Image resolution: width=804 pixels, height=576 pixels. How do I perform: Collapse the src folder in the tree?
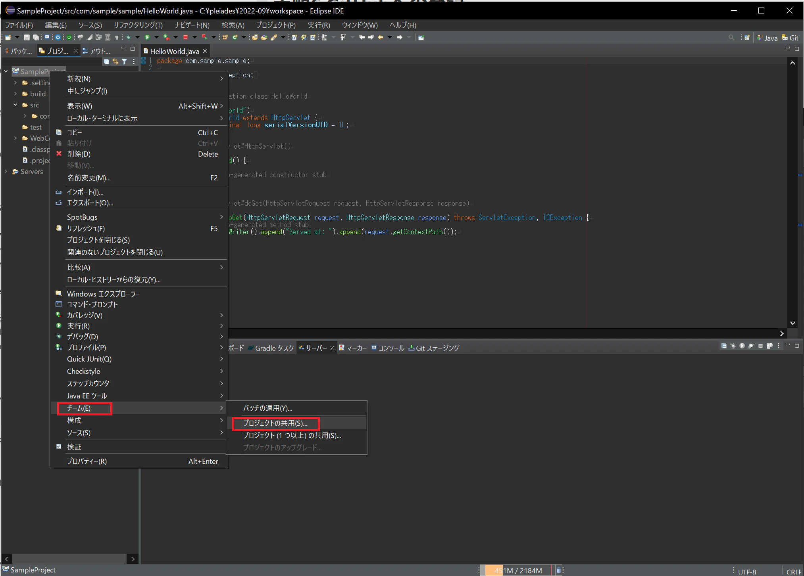(15, 105)
